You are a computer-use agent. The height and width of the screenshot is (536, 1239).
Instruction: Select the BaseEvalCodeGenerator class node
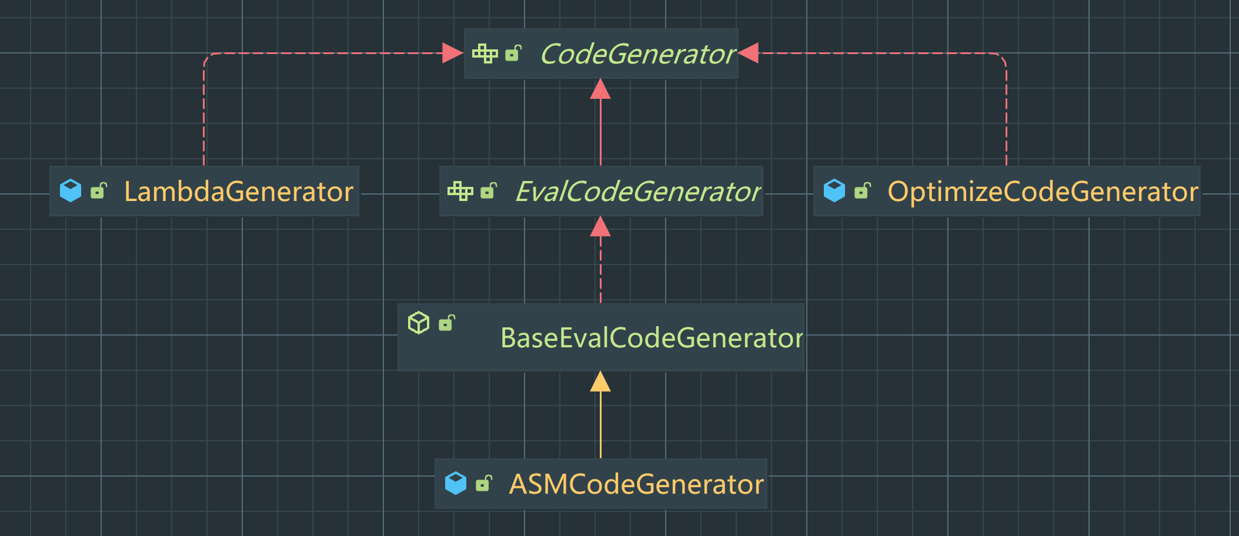click(x=652, y=337)
